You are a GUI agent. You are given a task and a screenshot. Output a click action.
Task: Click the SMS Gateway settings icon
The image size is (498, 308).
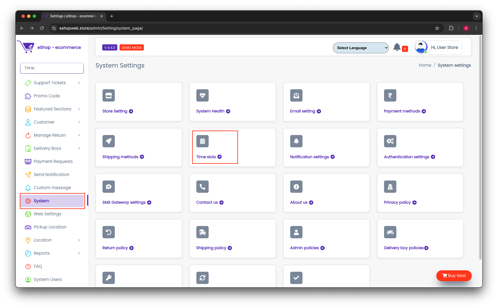tap(108, 187)
